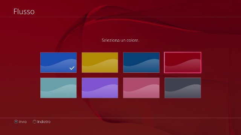This screenshot has height=135, width=241.
Task: Pick the purple color tile
Action: click(x=100, y=88)
